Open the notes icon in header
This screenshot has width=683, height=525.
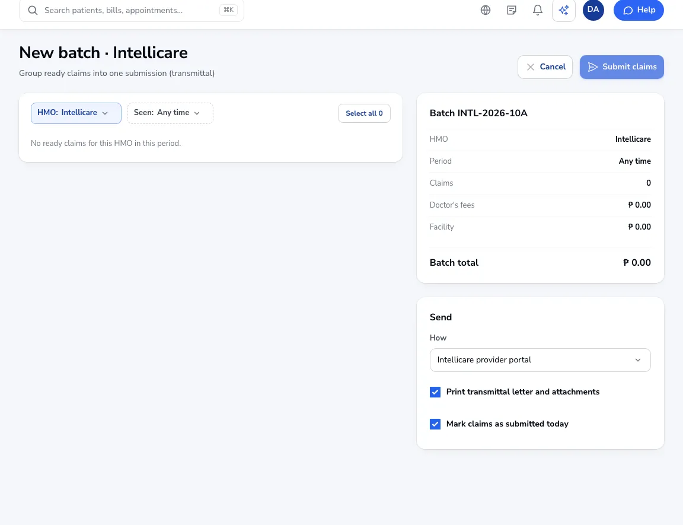tap(512, 10)
